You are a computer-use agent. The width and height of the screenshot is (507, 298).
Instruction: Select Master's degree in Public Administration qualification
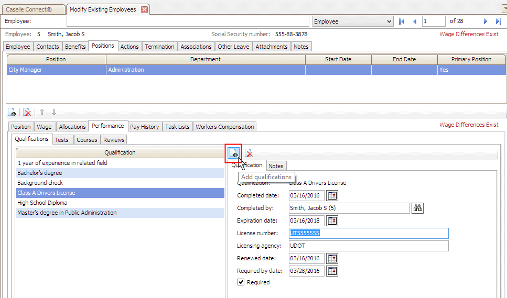point(67,213)
